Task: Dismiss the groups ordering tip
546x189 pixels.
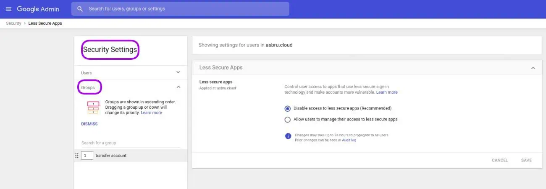Action: click(x=89, y=124)
